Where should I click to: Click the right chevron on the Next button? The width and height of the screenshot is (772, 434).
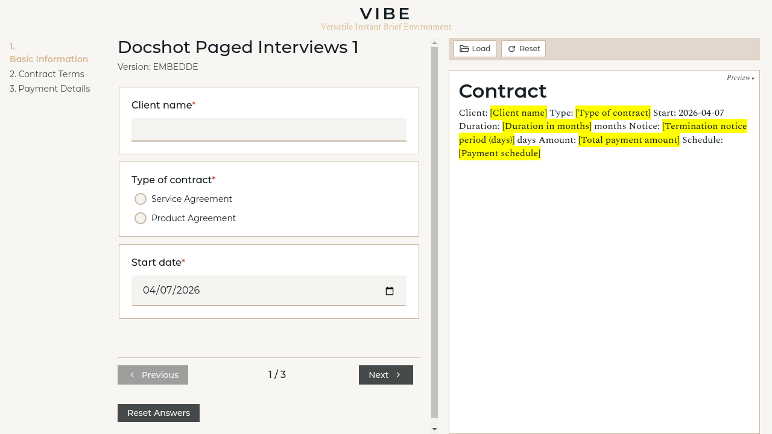399,375
